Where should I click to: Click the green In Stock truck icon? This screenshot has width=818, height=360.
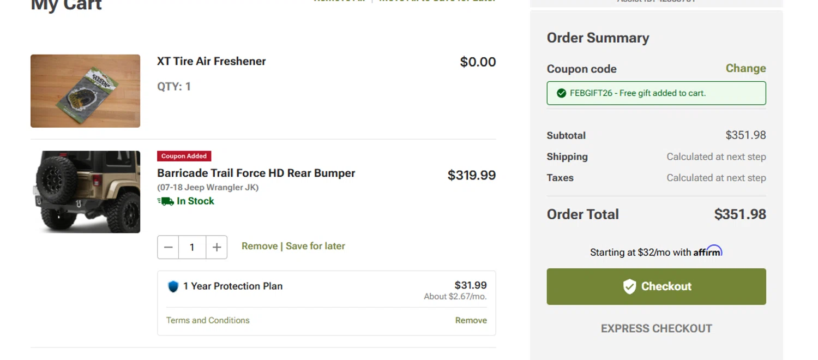coord(166,201)
